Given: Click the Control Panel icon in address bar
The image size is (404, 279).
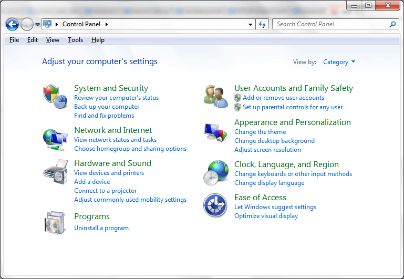Looking at the screenshot, I should [47, 24].
